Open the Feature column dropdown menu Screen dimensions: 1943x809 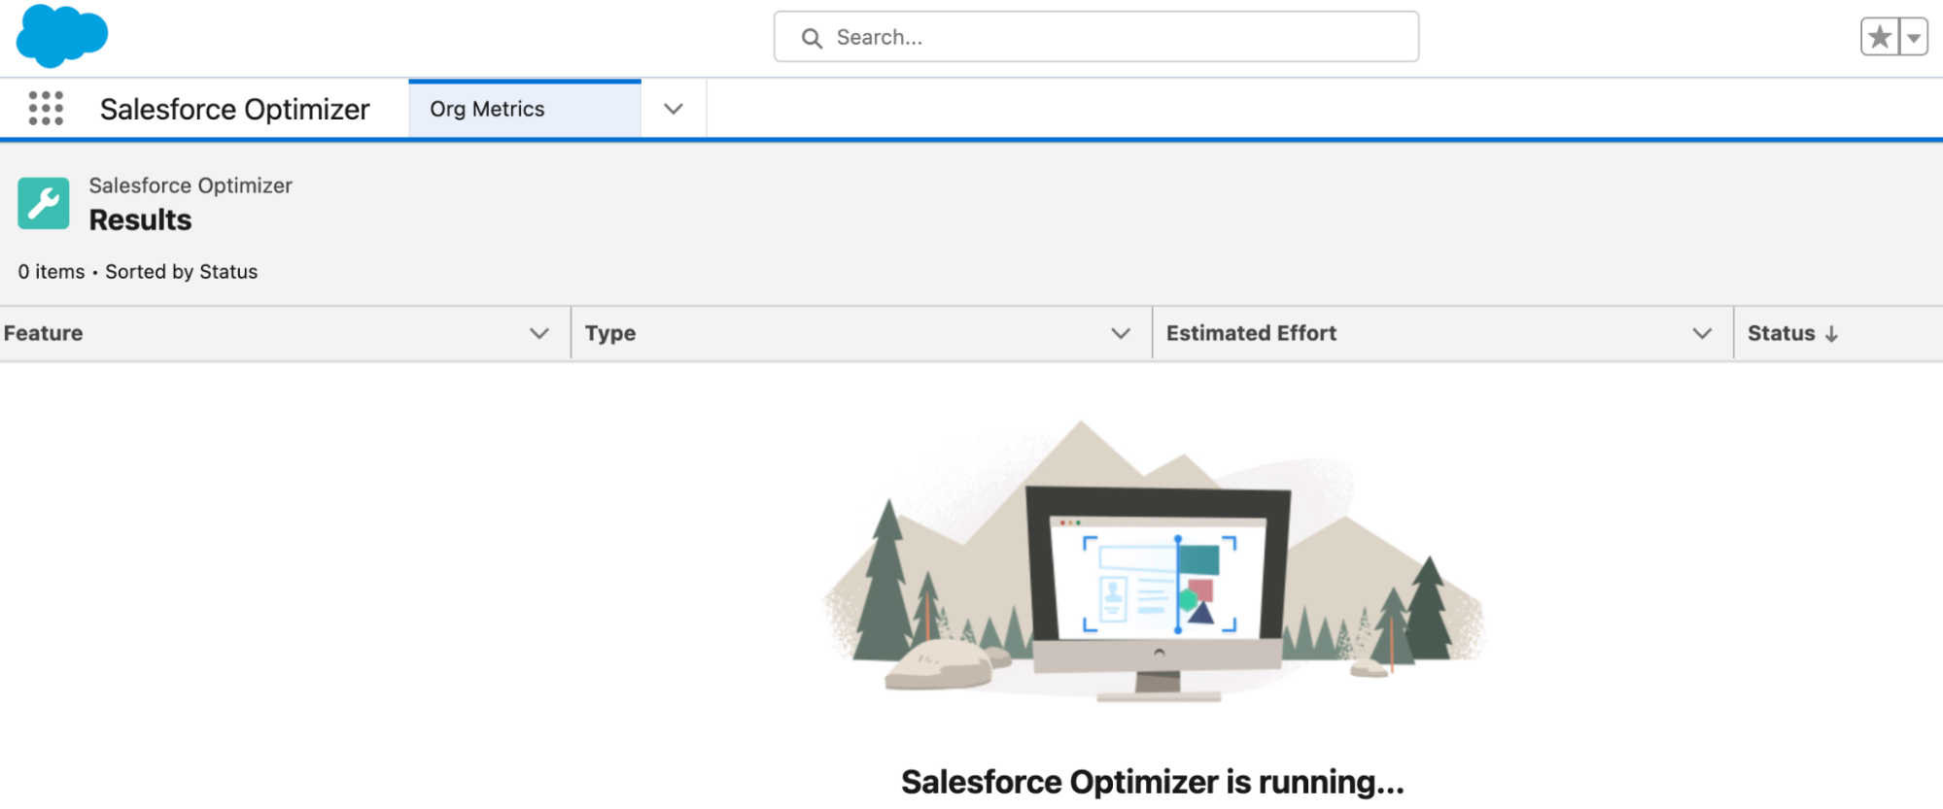(x=539, y=333)
